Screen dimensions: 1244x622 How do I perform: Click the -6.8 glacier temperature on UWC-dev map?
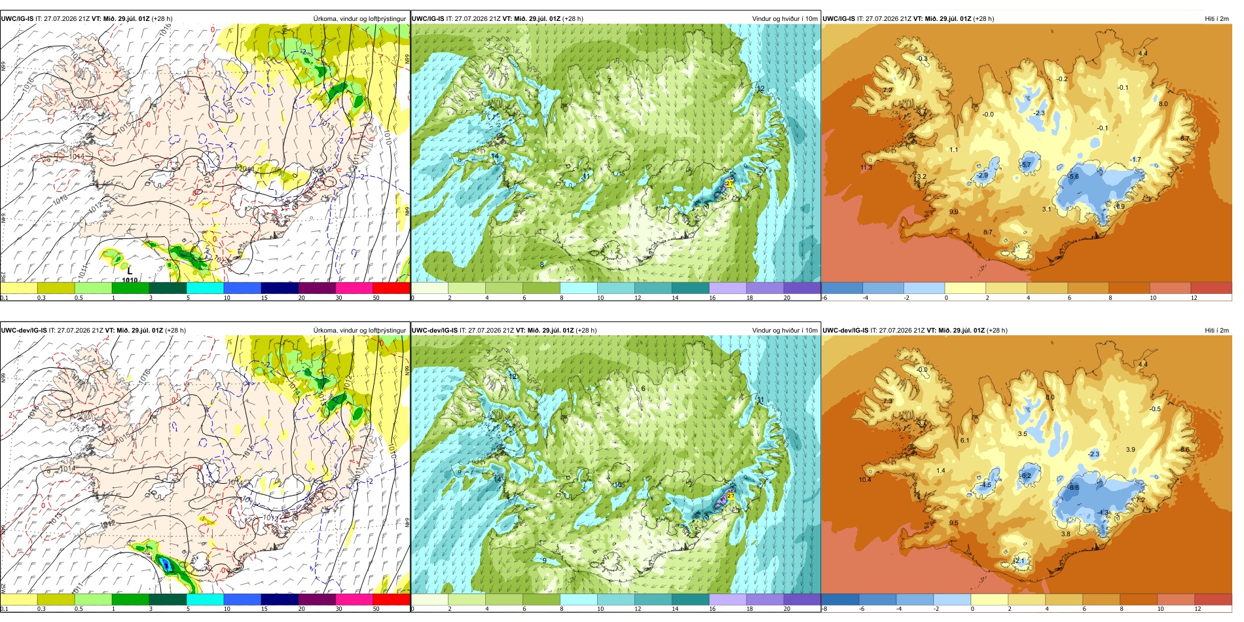[x=1073, y=488]
